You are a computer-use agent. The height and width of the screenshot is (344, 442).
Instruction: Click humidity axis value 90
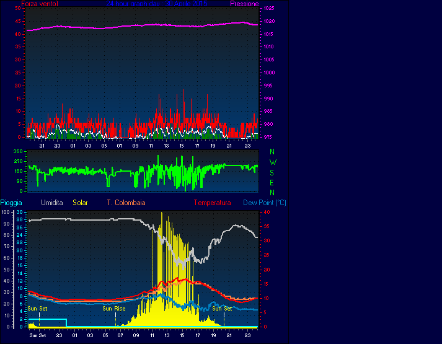click(x=7, y=224)
